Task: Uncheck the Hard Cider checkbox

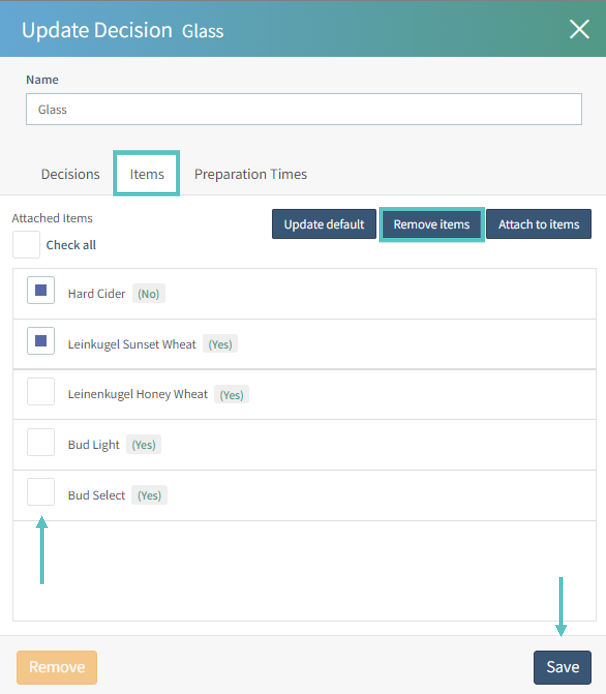Action: pyautogui.click(x=41, y=290)
